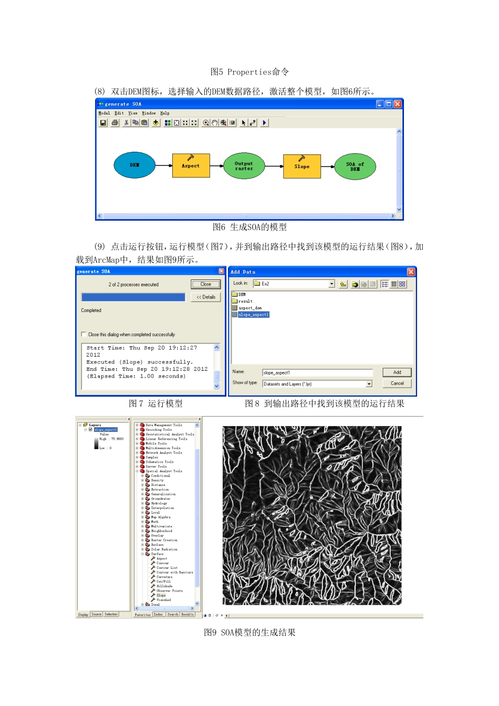Switch to the Search tab in ArcToolbox
499x706 pixels.
[x=173, y=614]
